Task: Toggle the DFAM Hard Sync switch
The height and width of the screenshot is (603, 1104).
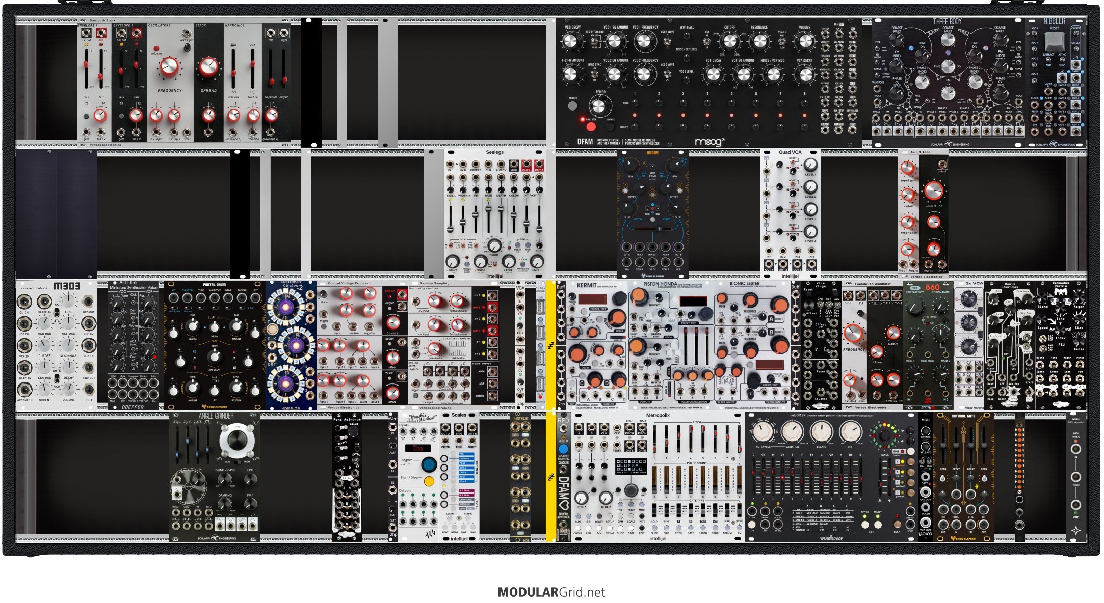Action: tap(594, 74)
